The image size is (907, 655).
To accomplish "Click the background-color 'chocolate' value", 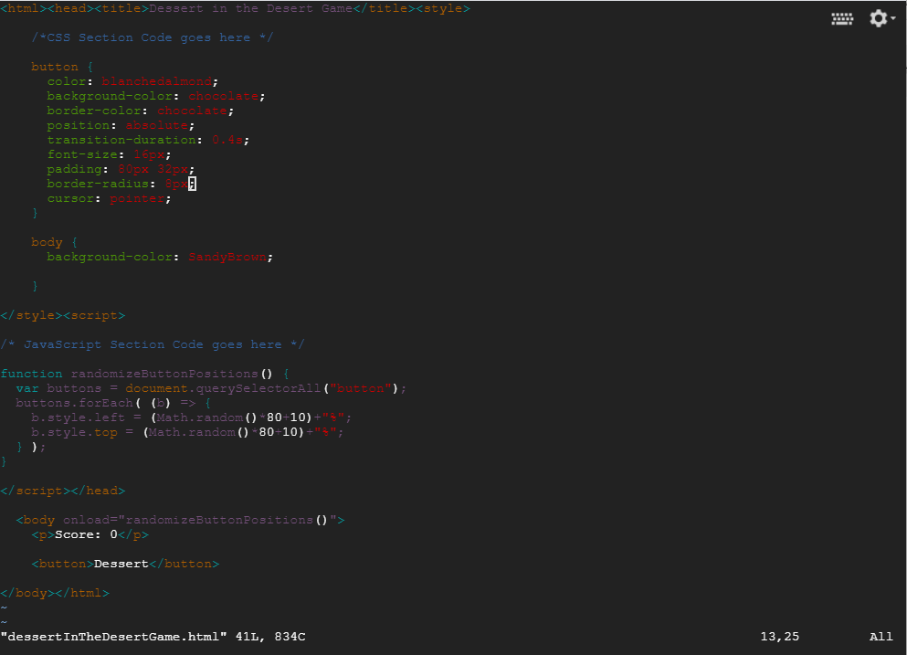I will pyautogui.click(x=223, y=96).
